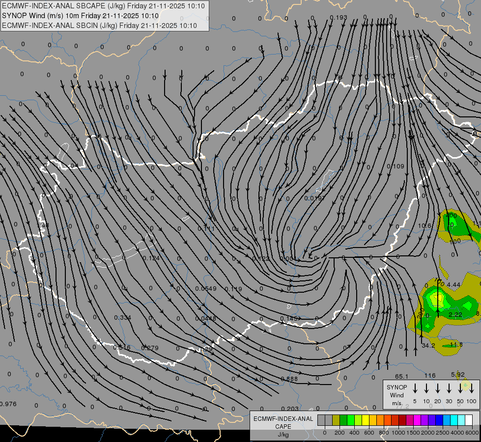This screenshot has height=442, width=481.
Task: Click the SBCIN header text line
Action: point(99,26)
